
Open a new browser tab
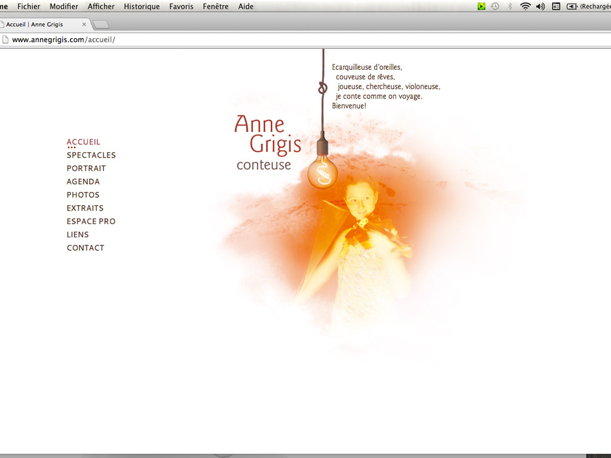[101, 24]
